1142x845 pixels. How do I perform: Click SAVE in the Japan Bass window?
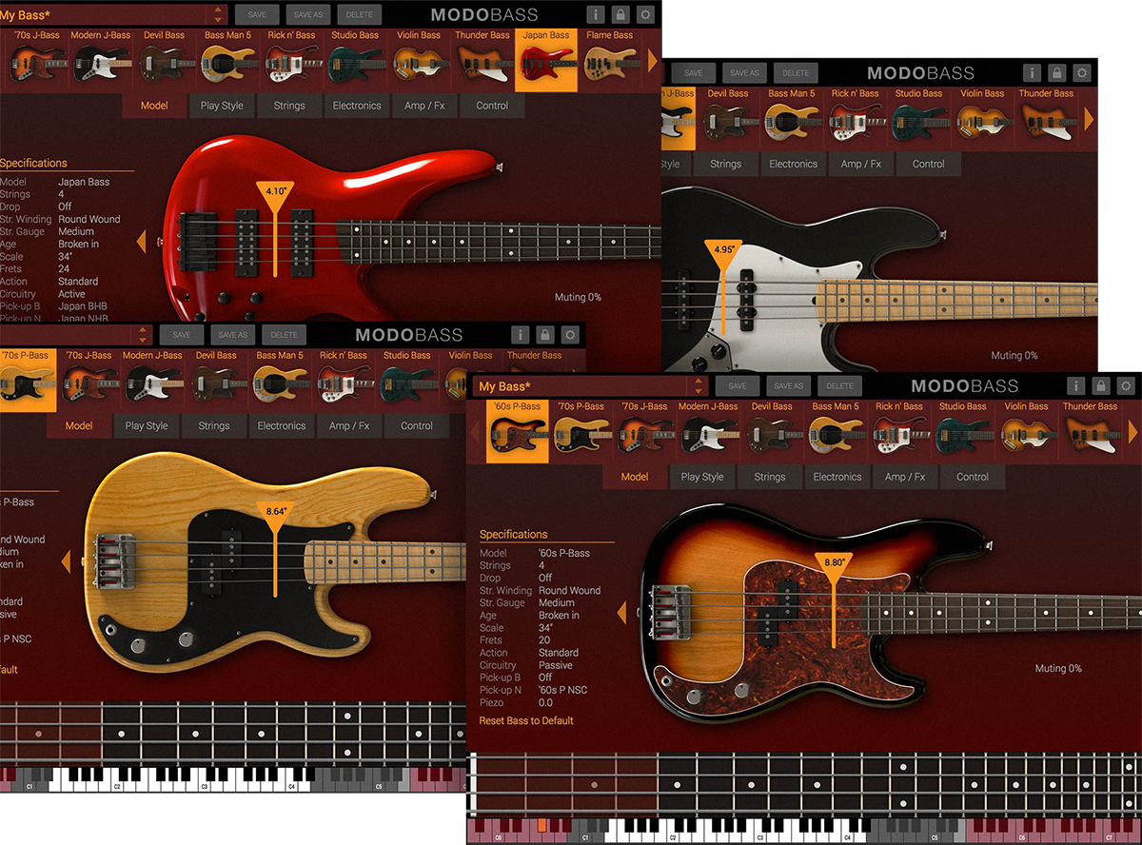(x=257, y=15)
